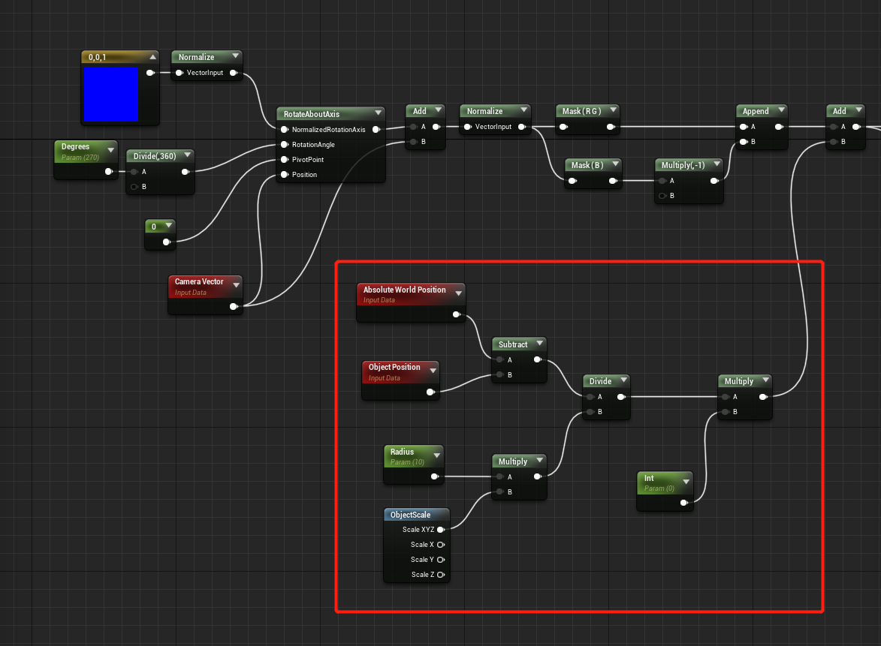This screenshot has height=646, width=881.
Task: Click the output pin of the Multiply(-1) node
Action: tap(715, 180)
